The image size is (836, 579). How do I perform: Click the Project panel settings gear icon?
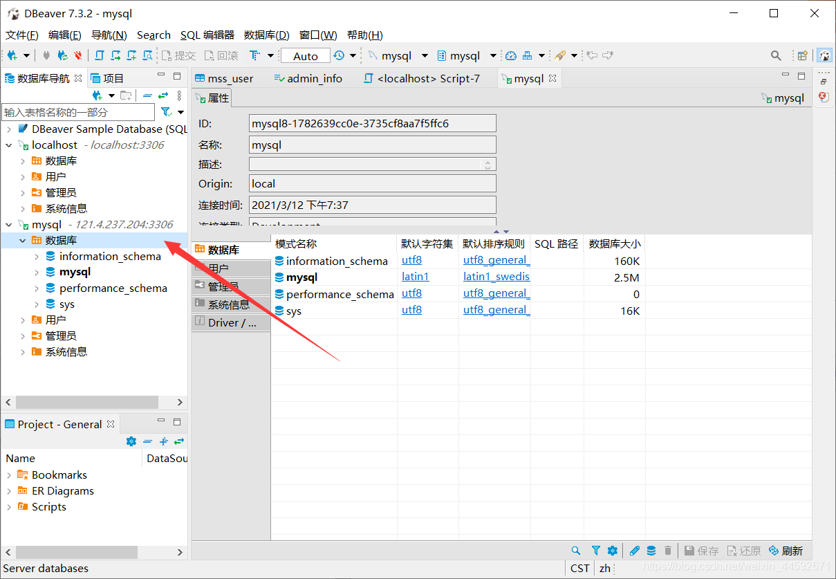point(131,441)
